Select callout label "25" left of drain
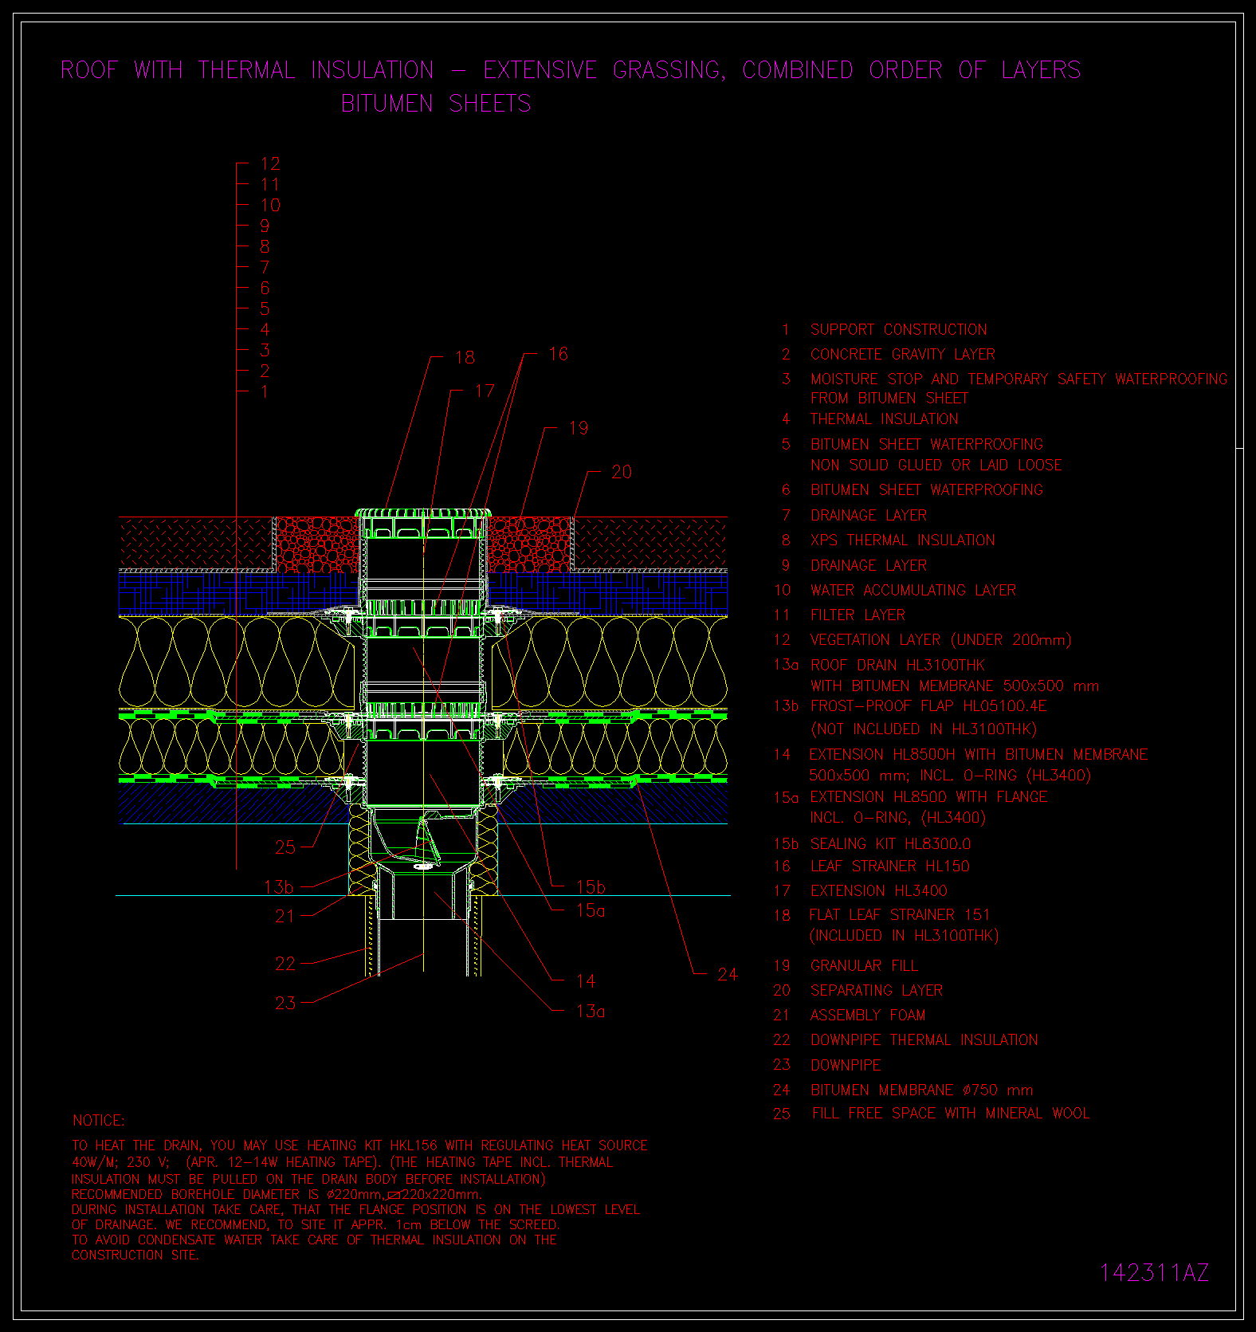This screenshot has height=1332, width=1256. point(285,847)
